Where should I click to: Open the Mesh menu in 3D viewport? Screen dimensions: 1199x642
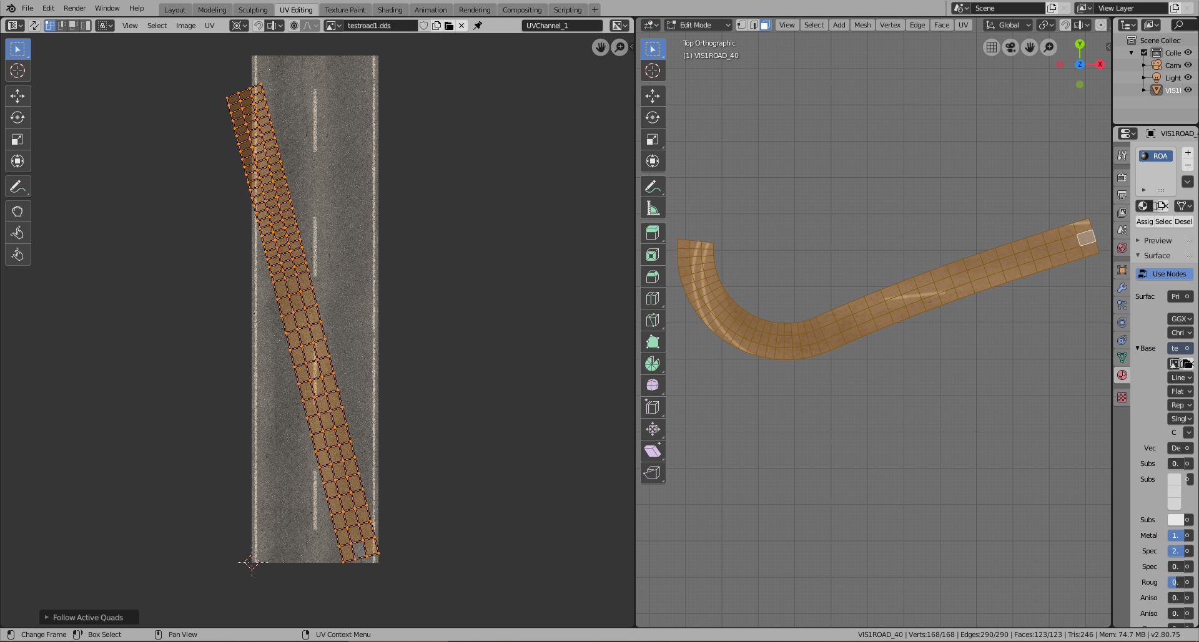(x=862, y=25)
